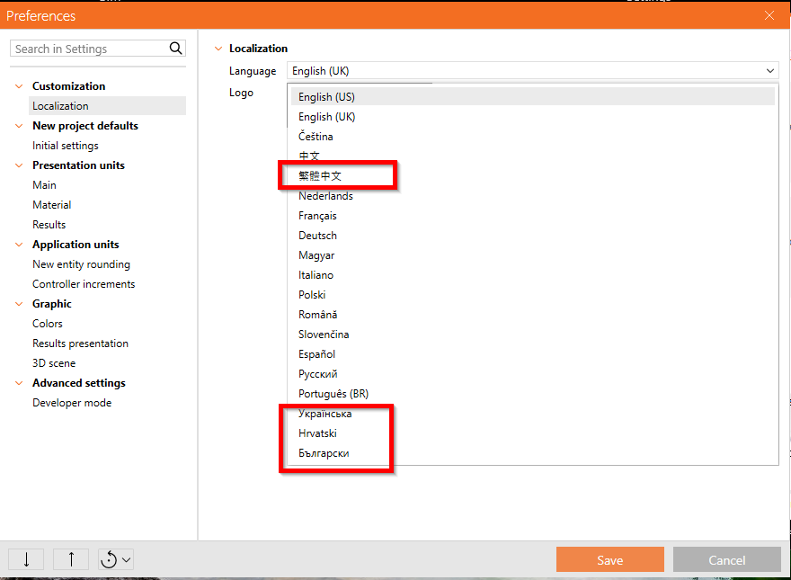Go to Developer mode settings
This screenshot has height=580, width=791.
point(72,403)
